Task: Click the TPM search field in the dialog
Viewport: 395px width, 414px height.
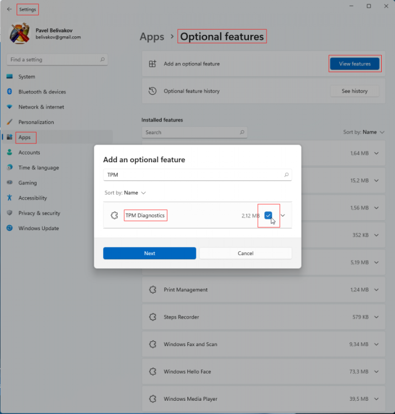Action: click(x=197, y=175)
